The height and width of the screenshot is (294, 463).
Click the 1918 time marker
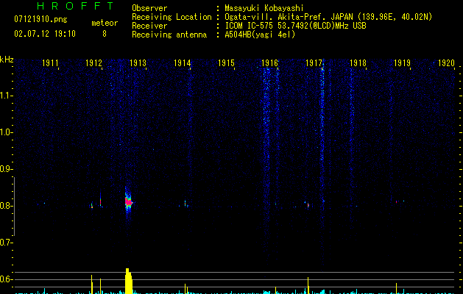[358, 62]
